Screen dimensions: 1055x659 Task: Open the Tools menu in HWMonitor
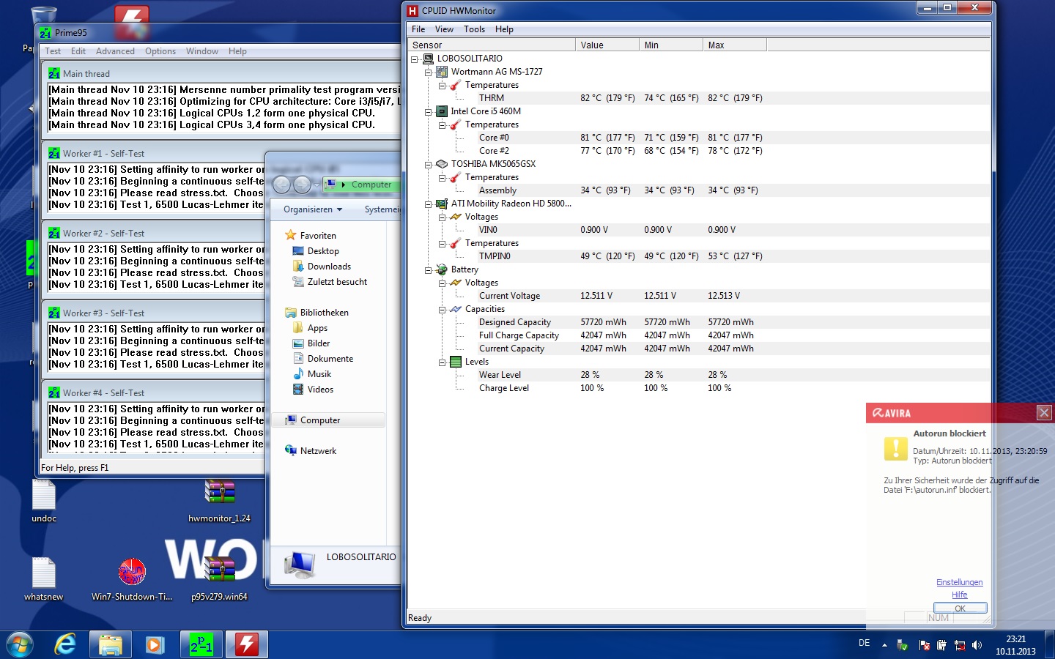(474, 29)
